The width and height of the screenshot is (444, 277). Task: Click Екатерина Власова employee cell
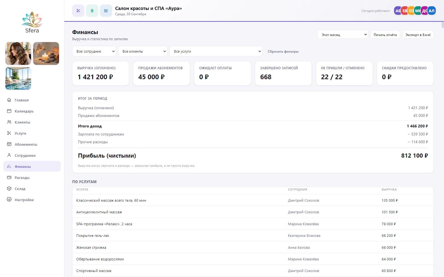click(x=304, y=236)
